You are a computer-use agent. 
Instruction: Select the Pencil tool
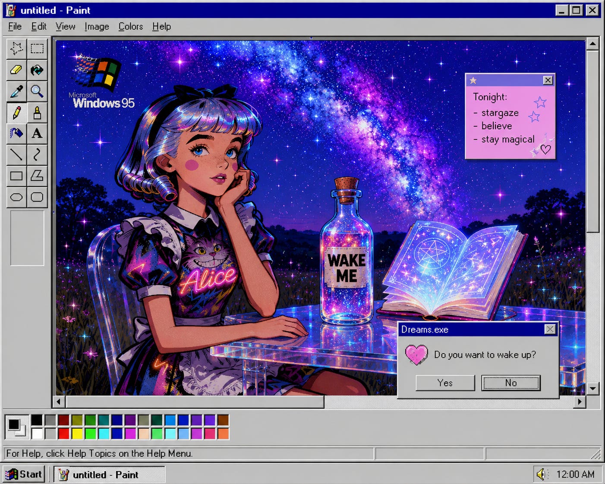pos(16,113)
